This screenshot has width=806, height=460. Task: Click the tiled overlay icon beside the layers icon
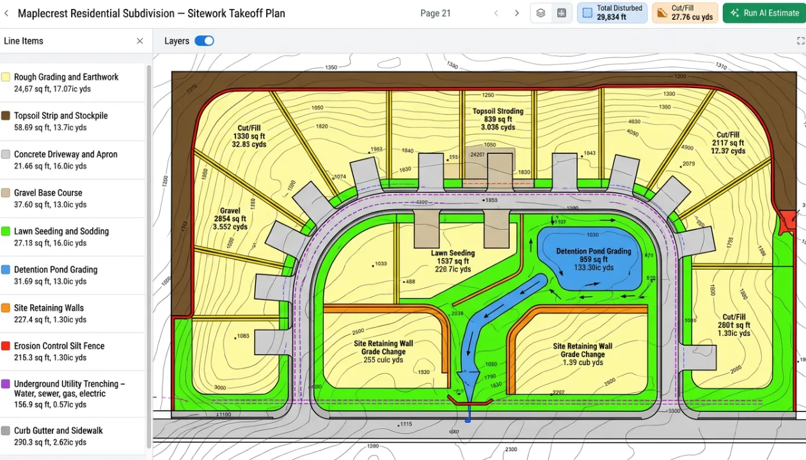coord(562,13)
